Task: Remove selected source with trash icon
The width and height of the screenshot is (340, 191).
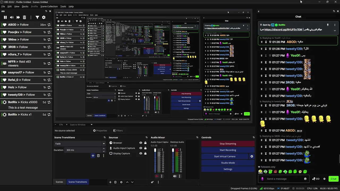Action: pyautogui.click(x=115, y=182)
